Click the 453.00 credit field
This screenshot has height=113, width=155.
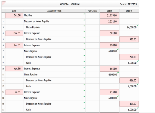129,104
